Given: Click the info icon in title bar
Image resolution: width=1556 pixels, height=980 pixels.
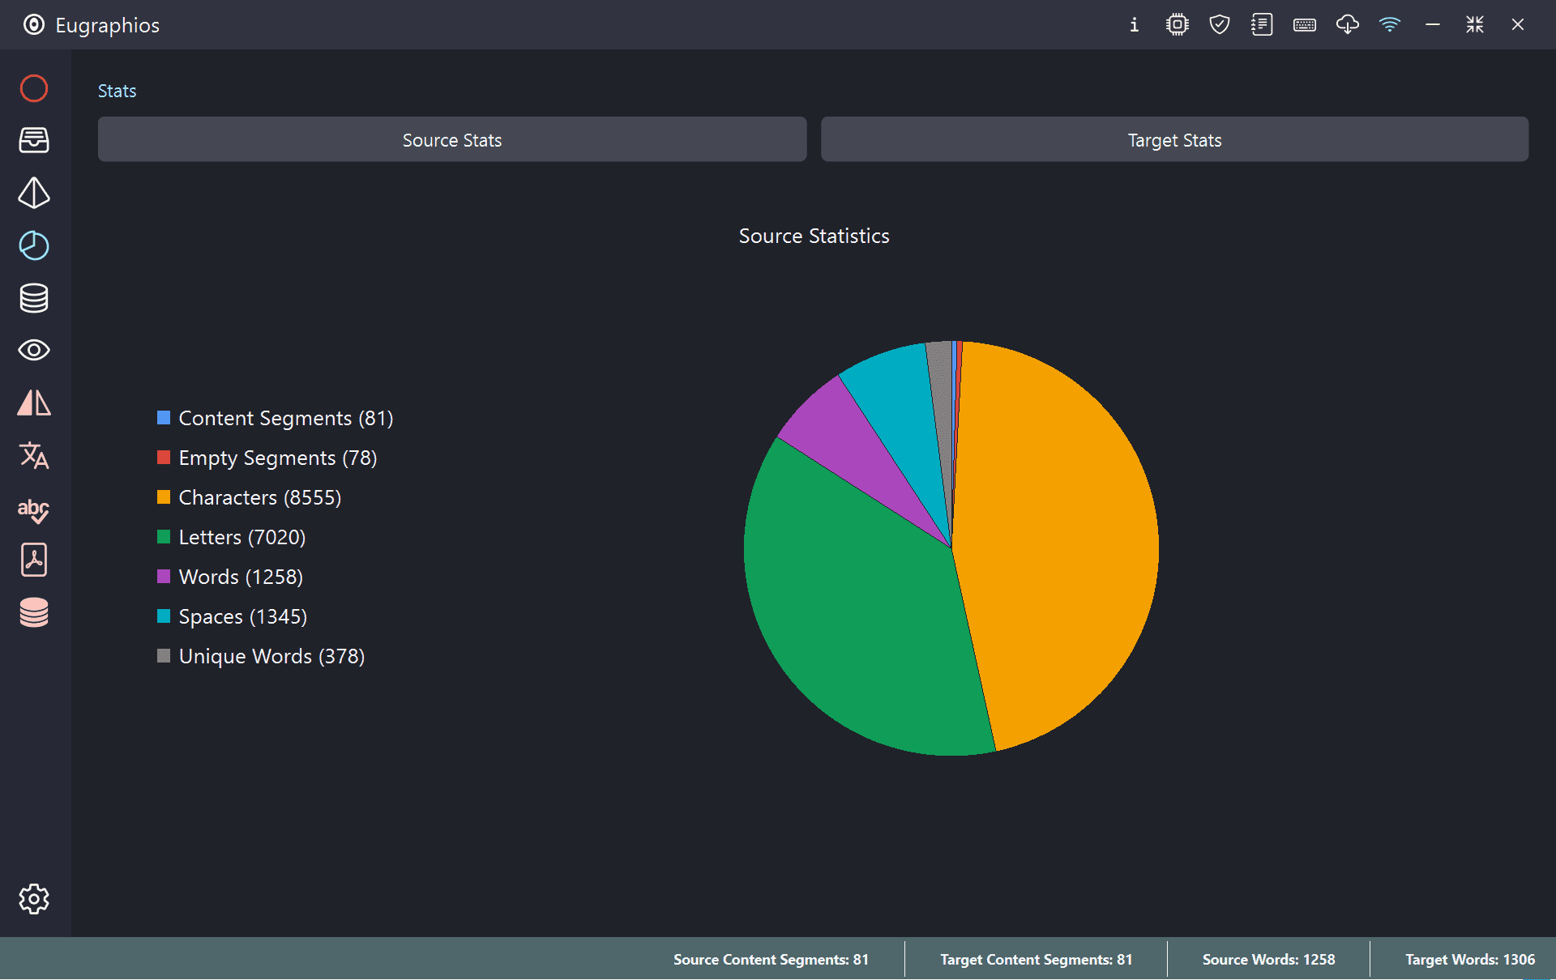Looking at the screenshot, I should (x=1134, y=25).
